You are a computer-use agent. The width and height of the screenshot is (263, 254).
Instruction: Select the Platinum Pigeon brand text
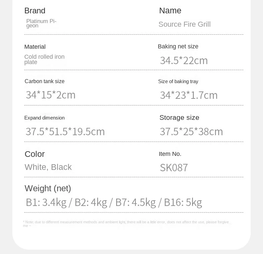[41, 23]
